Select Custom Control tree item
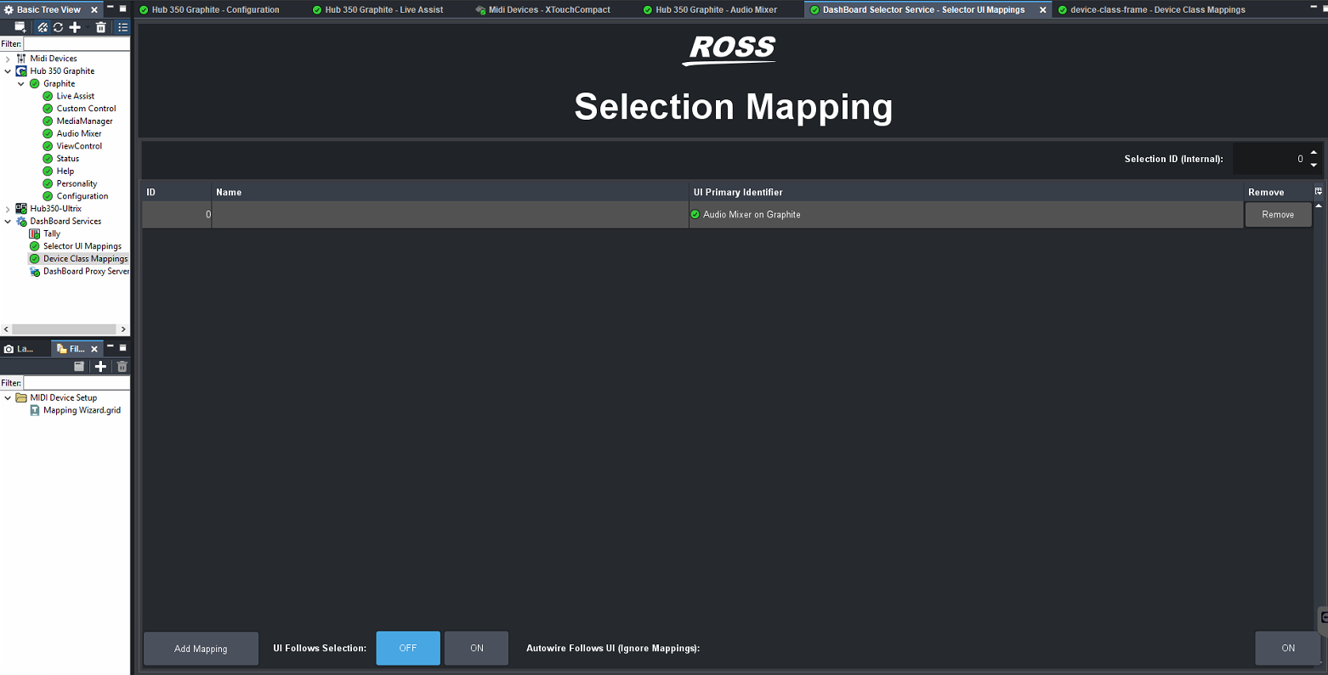Screen dimensions: 1328x675 pos(86,109)
